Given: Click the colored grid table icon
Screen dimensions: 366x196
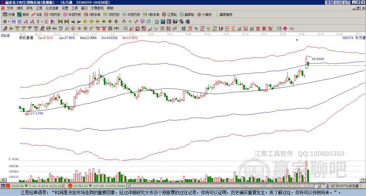Looking at the screenshot, I should pos(279,29).
